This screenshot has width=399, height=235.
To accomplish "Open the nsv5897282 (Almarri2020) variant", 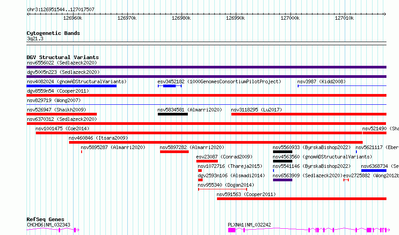I will click(x=192, y=147).
